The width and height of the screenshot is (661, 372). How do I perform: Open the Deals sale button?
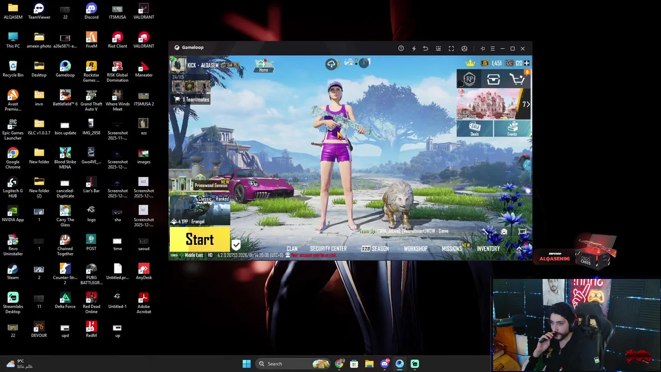[x=475, y=129]
